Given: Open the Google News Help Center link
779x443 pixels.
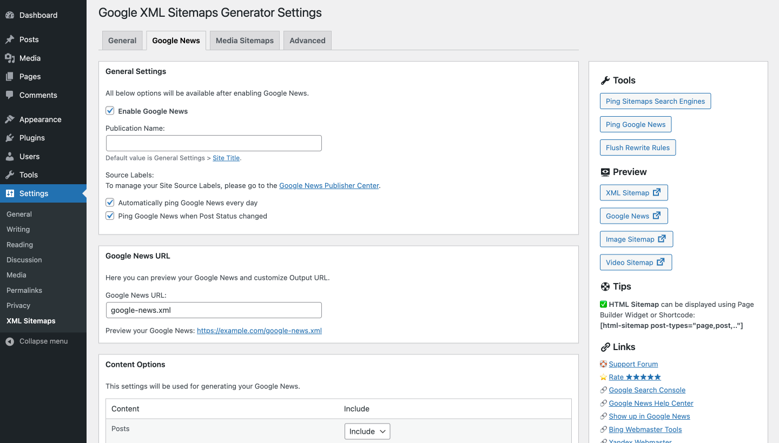Looking at the screenshot, I should point(651,403).
